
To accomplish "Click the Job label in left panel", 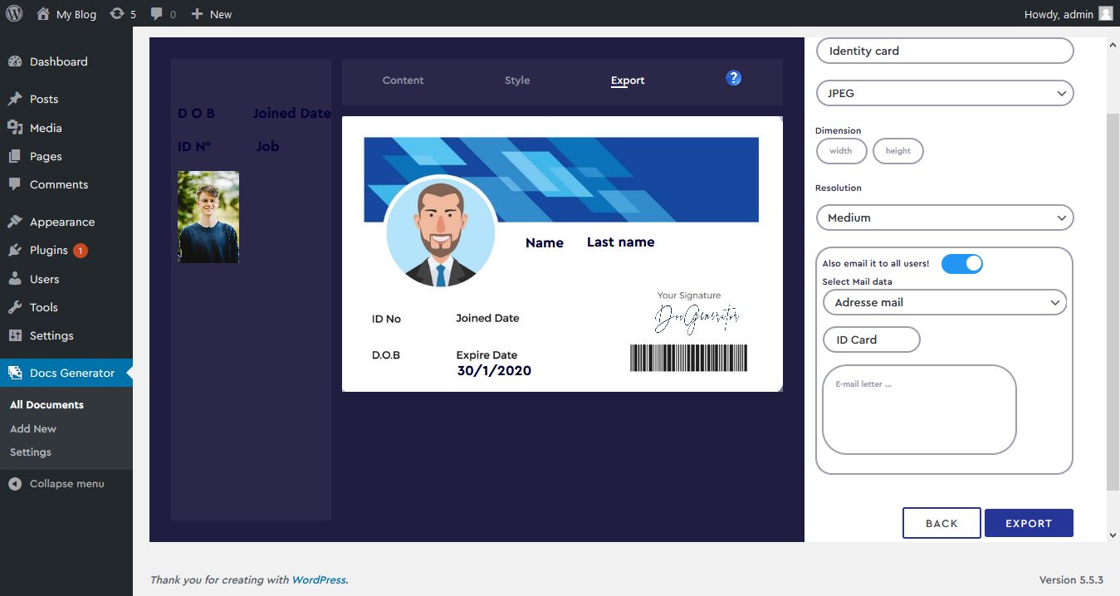I will tap(267, 146).
